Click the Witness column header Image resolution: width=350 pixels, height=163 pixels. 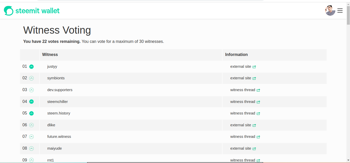(x=50, y=54)
